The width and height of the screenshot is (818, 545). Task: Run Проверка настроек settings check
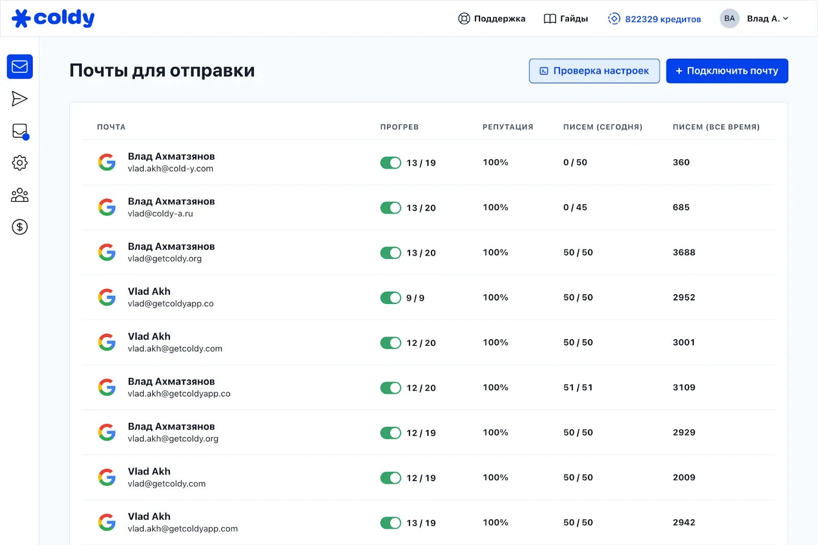tap(594, 70)
